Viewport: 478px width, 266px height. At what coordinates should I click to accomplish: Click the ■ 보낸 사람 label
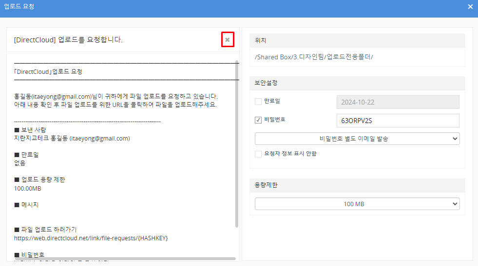pyautogui.click(x=30, y=130)
